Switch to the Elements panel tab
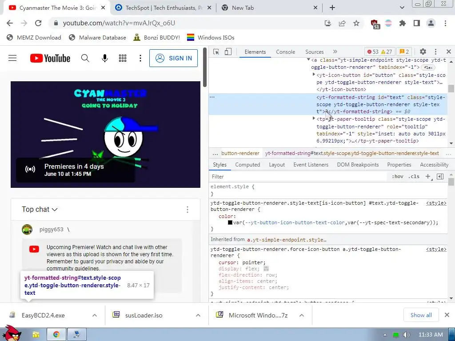 [255, 52]
